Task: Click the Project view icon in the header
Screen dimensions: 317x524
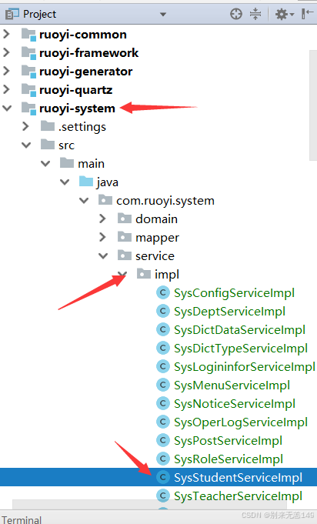Action: pyautogui.click(x=12, y=15)
